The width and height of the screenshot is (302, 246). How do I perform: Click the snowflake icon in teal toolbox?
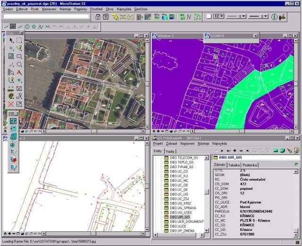point(13,145)
